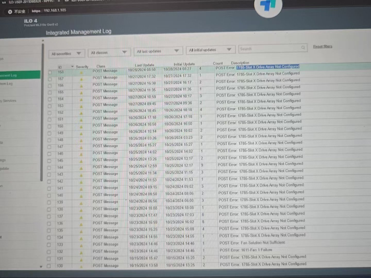Image resolution: width=371 pixels, height=278 pixels.
Task: Open the highlighted Management Log sidebar item
Action: (20, 75)
